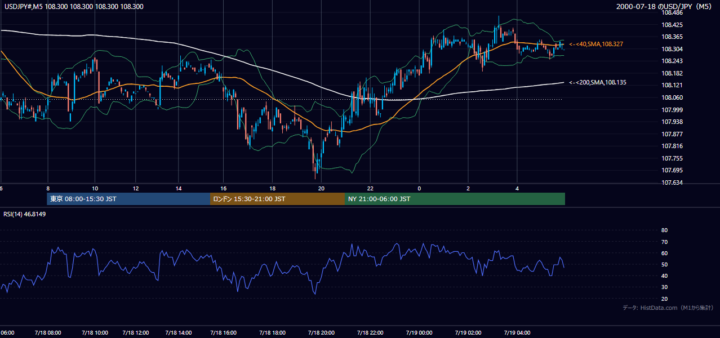Click the Tokyo 08:00-15:30 JST session bar
The width and height of the screenshot is (720, 338).
click(128, 199)
